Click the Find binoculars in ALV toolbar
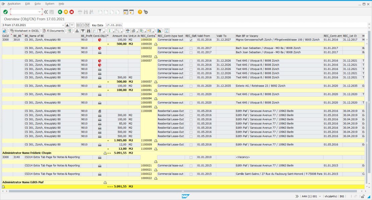This screenshot has width=372, height=200. pyautogui.click(x=88, y=31)
